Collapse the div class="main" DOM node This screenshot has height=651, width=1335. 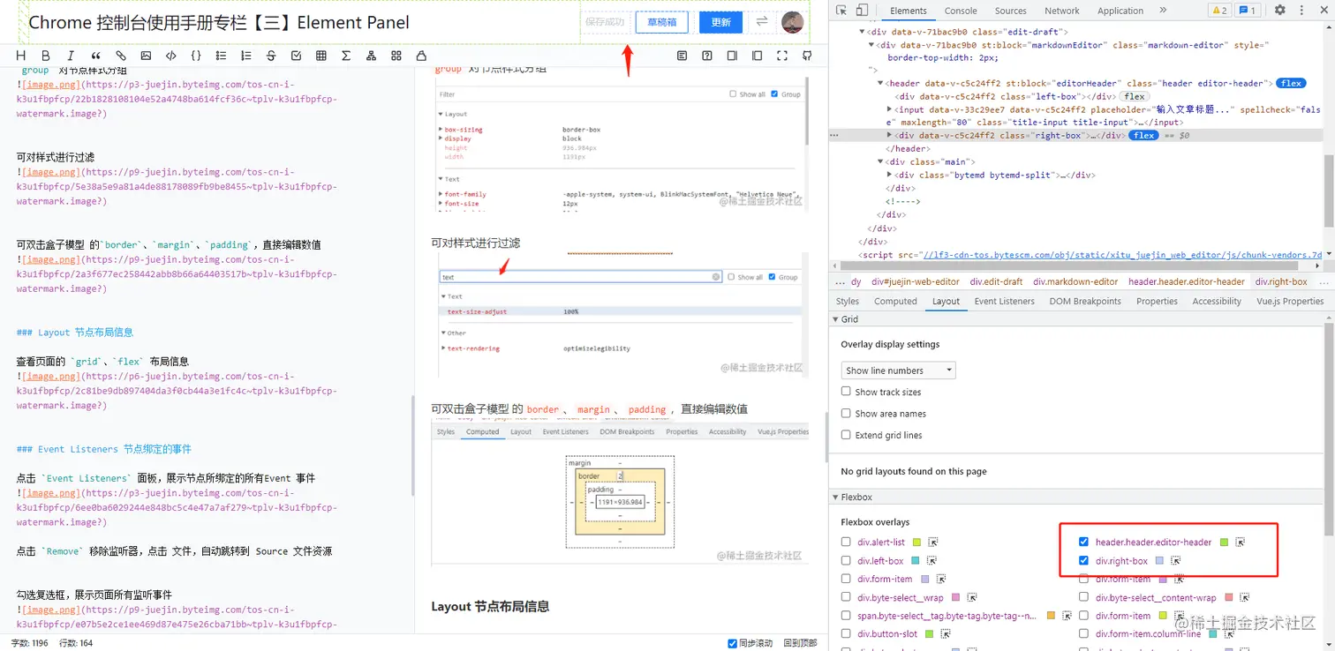pos(881,162)
